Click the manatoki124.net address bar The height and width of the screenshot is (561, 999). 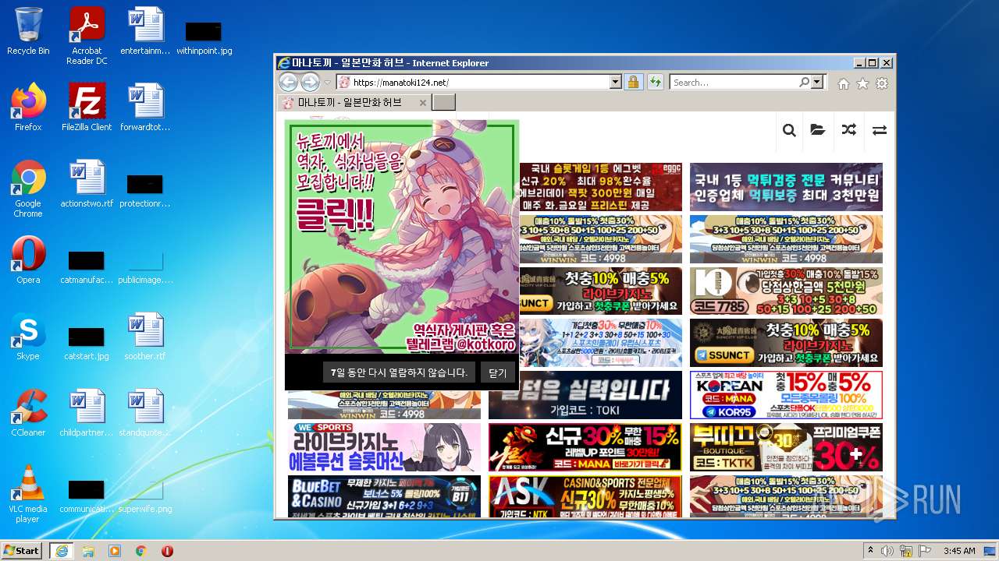[472, 82]
